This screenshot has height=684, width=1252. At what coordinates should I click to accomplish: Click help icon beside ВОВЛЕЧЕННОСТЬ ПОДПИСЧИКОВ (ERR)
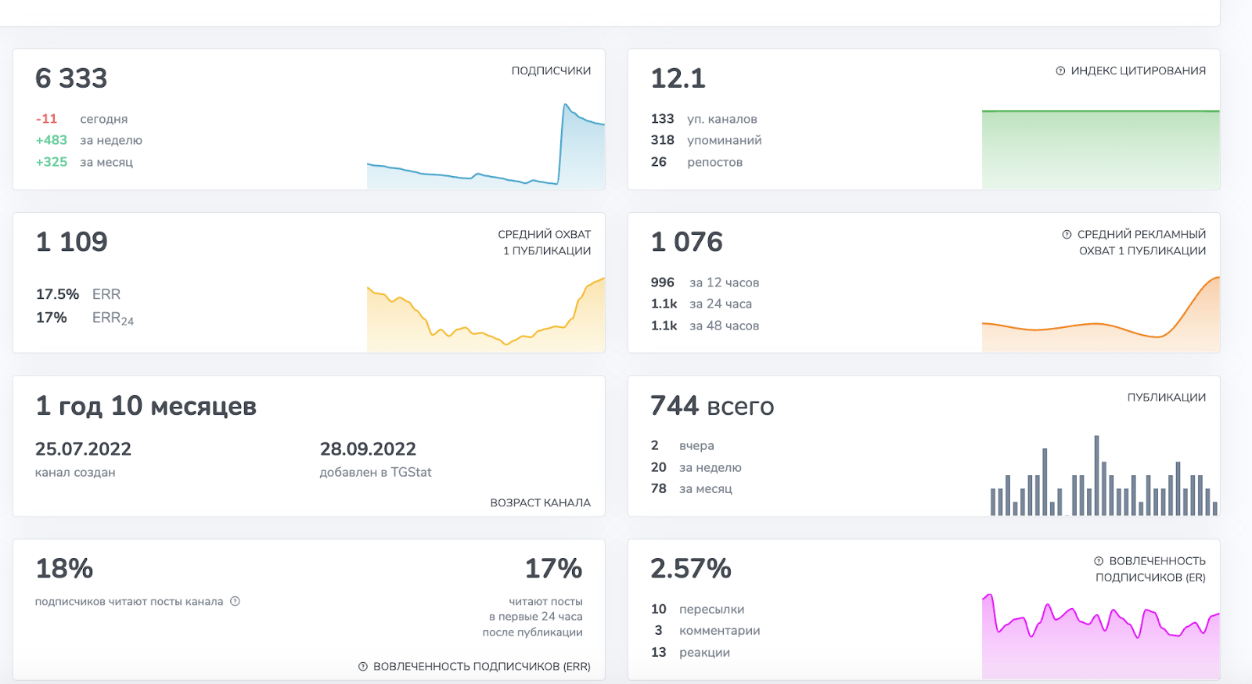point(363,667)
